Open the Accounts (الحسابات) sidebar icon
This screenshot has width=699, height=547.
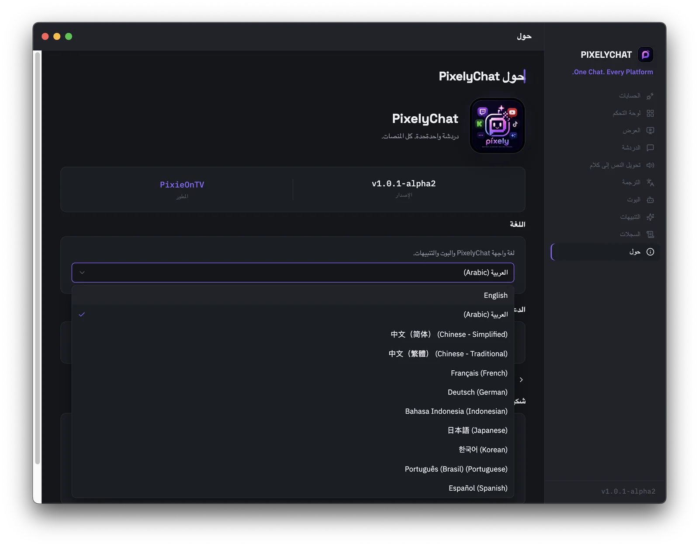650,96
